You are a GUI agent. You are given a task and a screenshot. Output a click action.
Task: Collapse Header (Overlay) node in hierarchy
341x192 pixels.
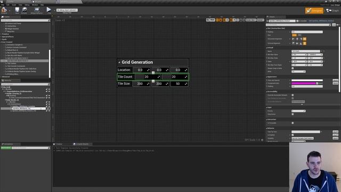(5, 93)
